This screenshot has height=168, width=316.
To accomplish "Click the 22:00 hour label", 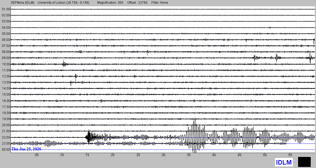I will [x=6, y=137].
